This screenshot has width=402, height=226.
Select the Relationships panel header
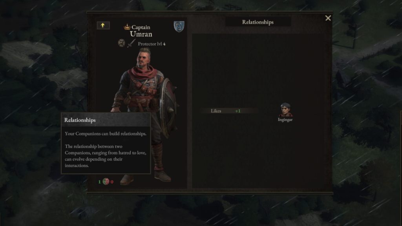(x=258, y=22)
